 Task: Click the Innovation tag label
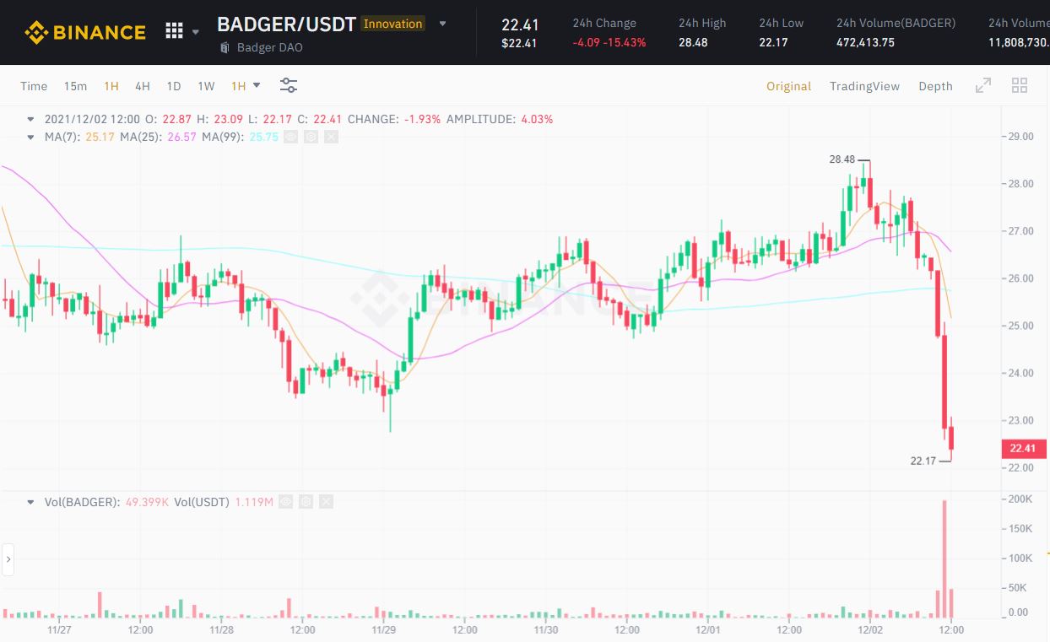(392, 24)
